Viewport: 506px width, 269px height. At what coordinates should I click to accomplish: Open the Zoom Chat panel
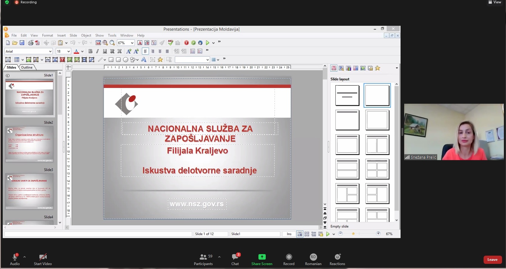(235, 259)
